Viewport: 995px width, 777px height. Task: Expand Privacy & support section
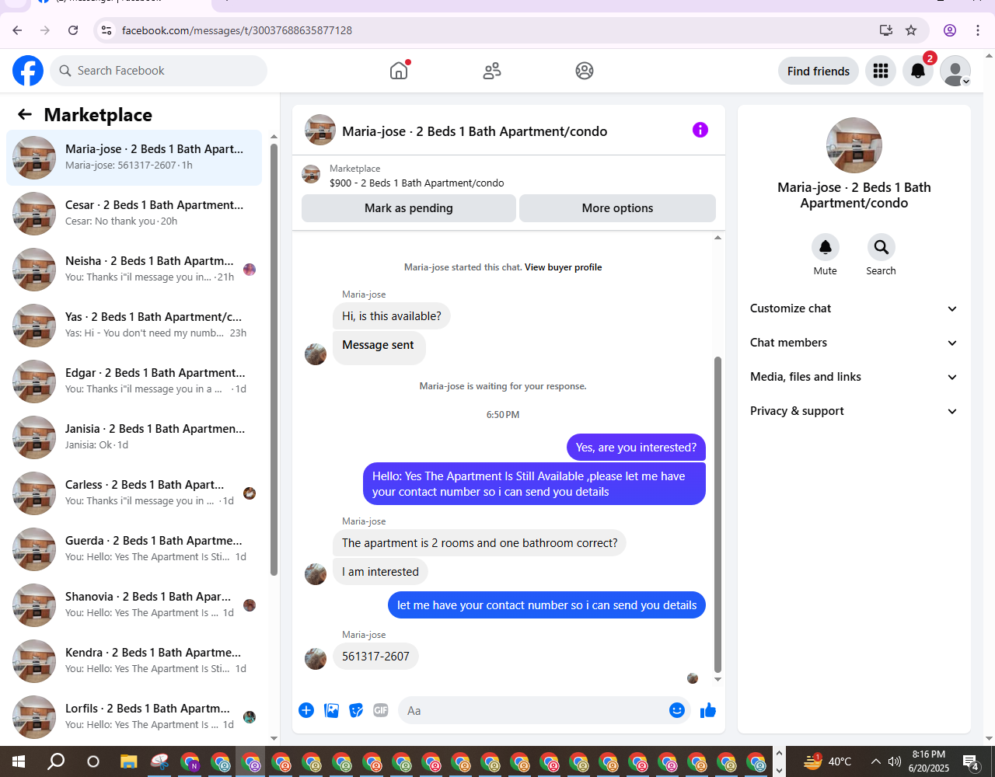(x=854, y=411)
